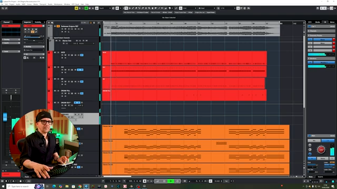Switch to the Visibility tab
Viewport: 337px width, 189px height.
click(38, 22)
